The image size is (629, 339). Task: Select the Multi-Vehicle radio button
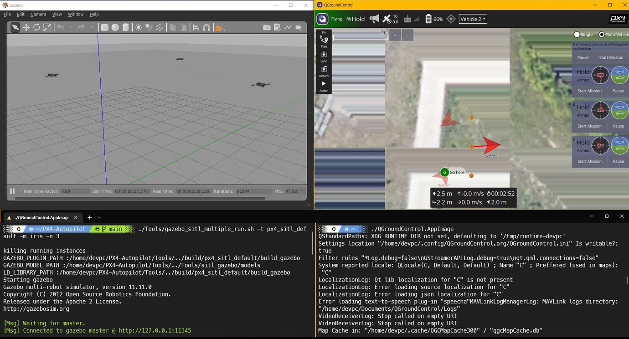602,34
